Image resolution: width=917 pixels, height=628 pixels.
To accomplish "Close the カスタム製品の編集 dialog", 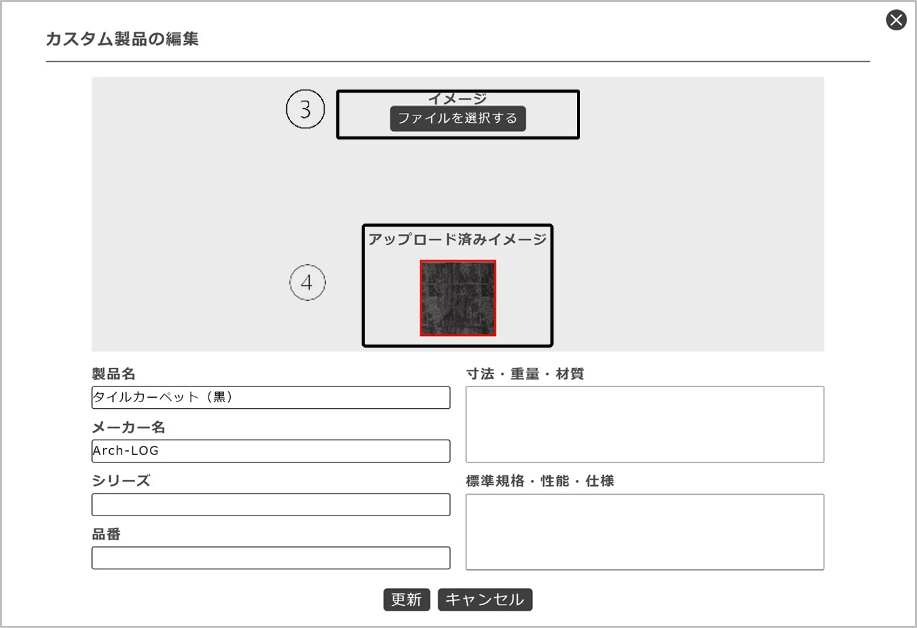I will point(896,20).
